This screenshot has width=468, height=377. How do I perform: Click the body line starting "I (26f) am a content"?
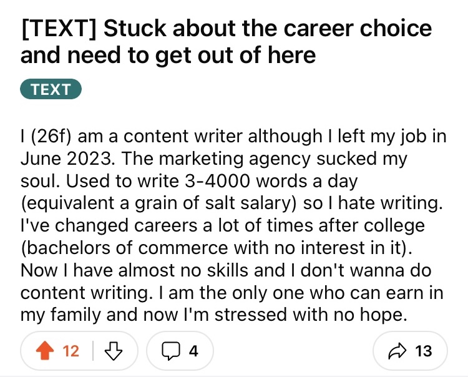[x=234, y=137]
